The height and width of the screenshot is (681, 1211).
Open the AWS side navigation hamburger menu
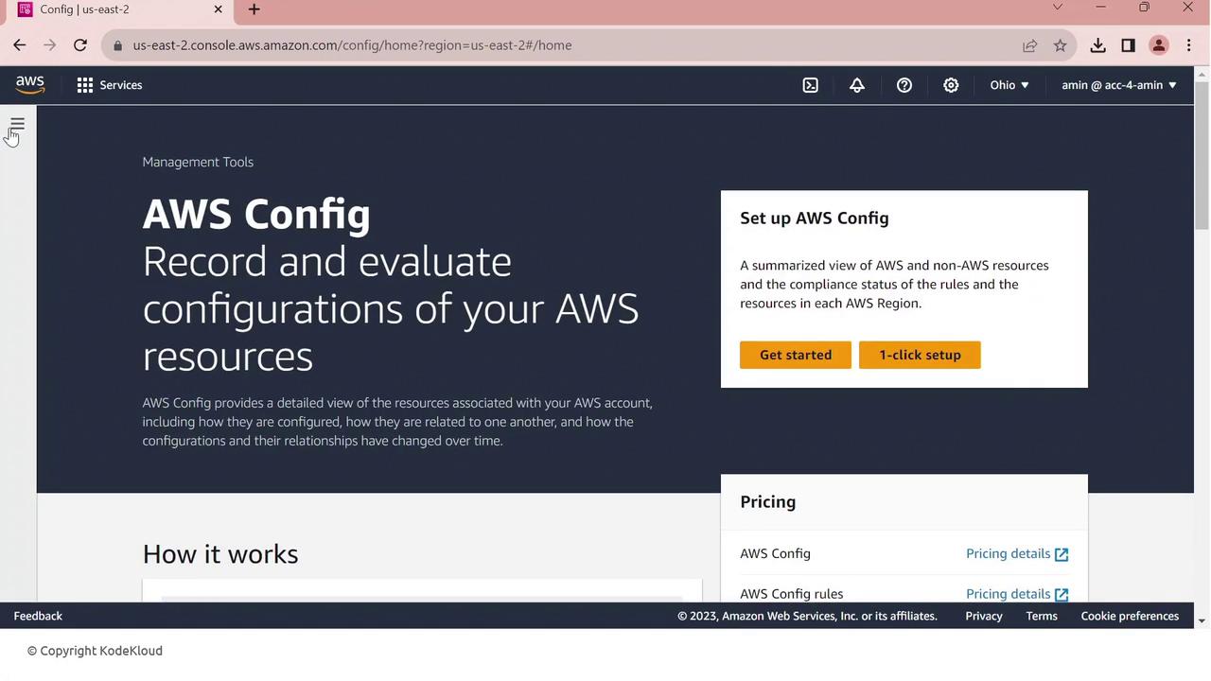pos(17,124)
